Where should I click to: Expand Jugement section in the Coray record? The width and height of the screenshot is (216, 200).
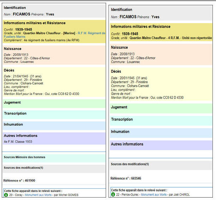[12, 102]
